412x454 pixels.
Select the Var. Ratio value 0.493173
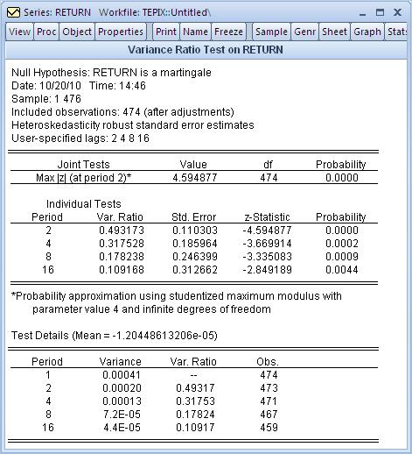point(122,231)
